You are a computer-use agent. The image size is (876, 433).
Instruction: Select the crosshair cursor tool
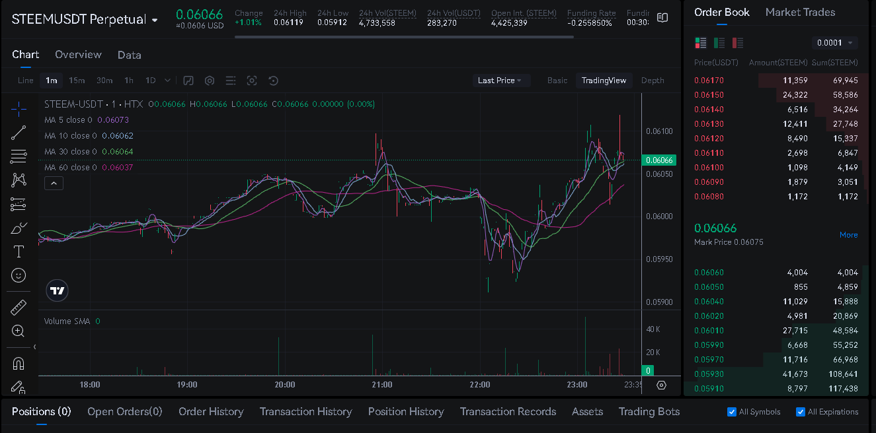pyautogui.click(x=19, y=109)
